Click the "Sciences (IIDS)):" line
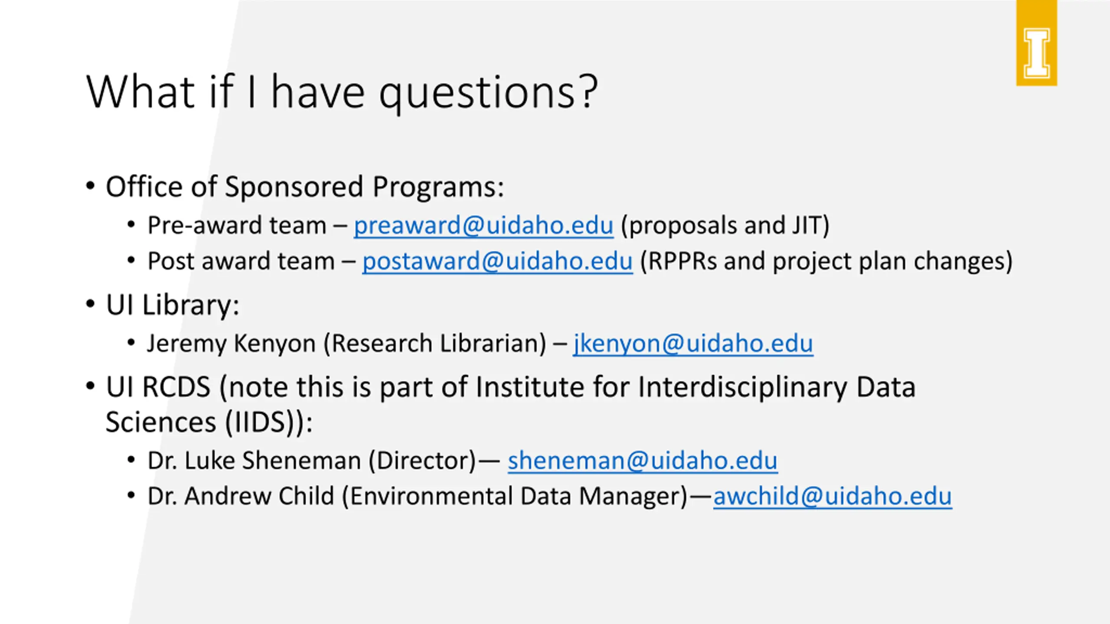 pyautogui.click(x=209, y=422)
